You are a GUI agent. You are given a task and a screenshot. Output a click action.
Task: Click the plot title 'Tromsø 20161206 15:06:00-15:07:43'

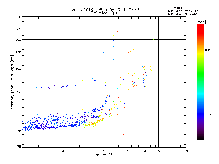[x=104, y=10]
